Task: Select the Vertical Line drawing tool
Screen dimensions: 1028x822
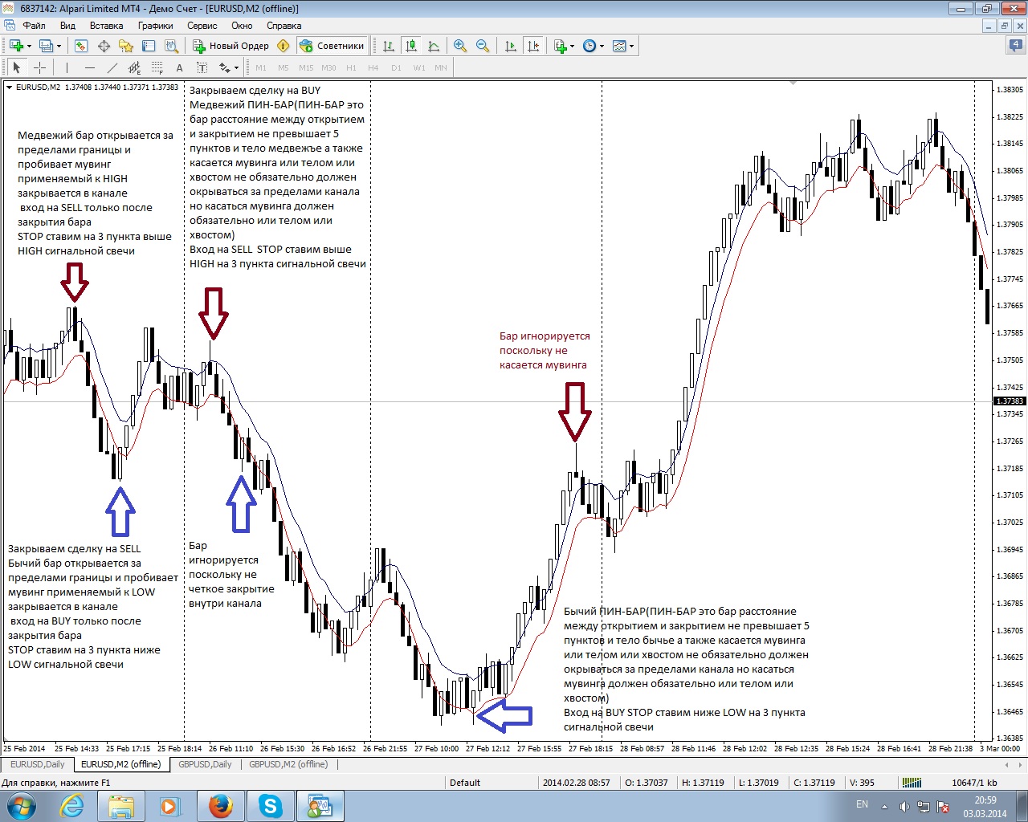Action: [67, 67]
